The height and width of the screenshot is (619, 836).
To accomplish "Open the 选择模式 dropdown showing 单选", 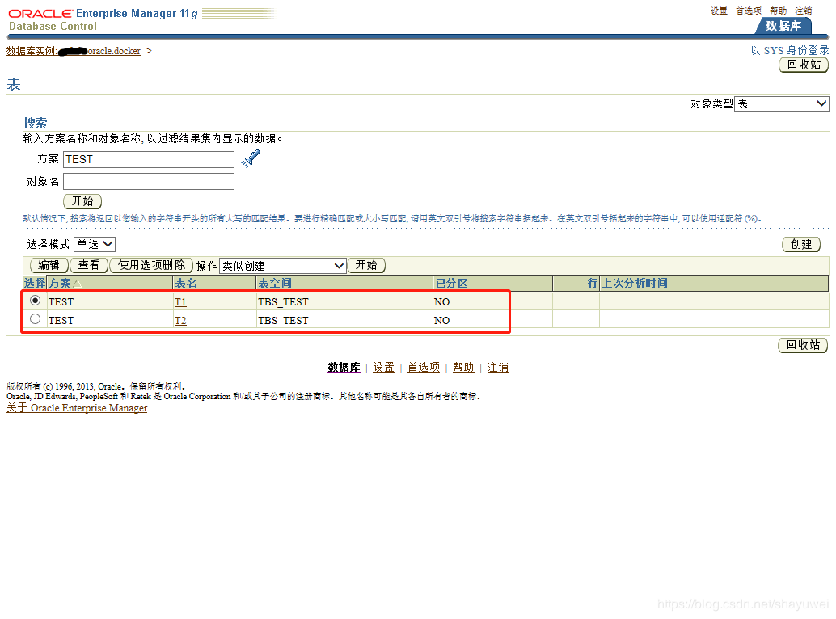I will click(95, 244).
